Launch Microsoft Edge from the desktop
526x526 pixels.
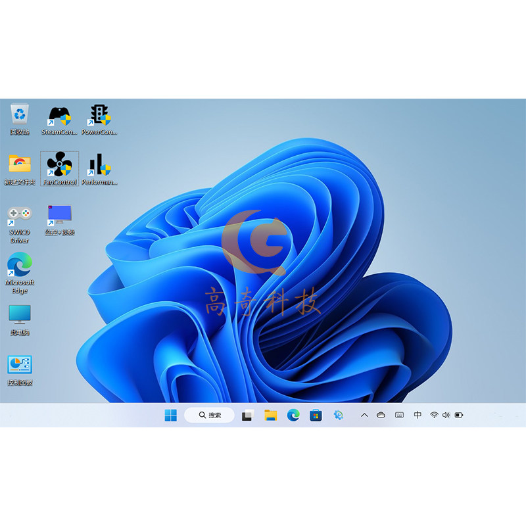20,273
